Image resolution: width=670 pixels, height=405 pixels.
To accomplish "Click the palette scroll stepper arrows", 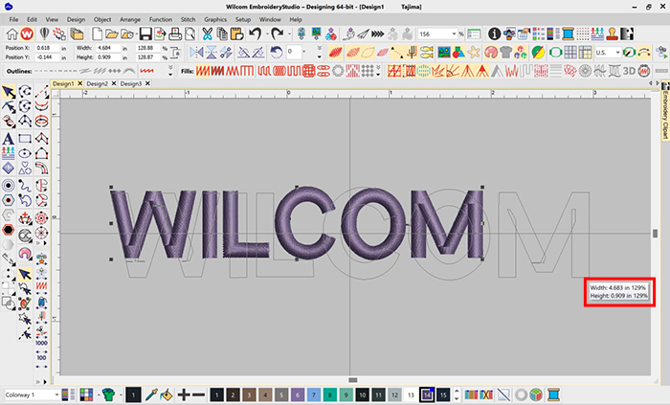I will pos(457,394).
